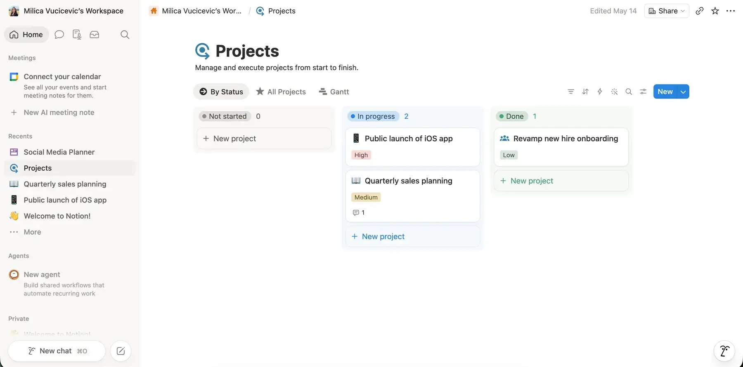
Task: Open the three-dot page menu
Action: click(x=731, y=11)
